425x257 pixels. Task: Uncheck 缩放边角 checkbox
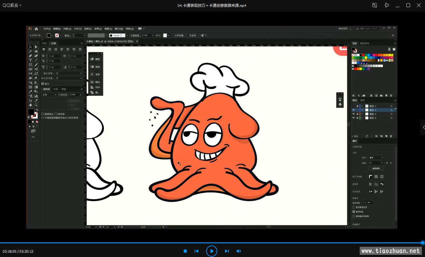pos(354,212)
